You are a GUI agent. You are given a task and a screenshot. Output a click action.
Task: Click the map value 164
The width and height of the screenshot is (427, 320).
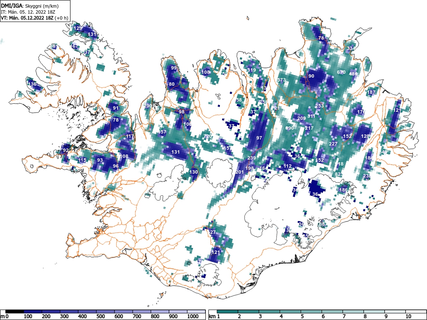point(263,168)
